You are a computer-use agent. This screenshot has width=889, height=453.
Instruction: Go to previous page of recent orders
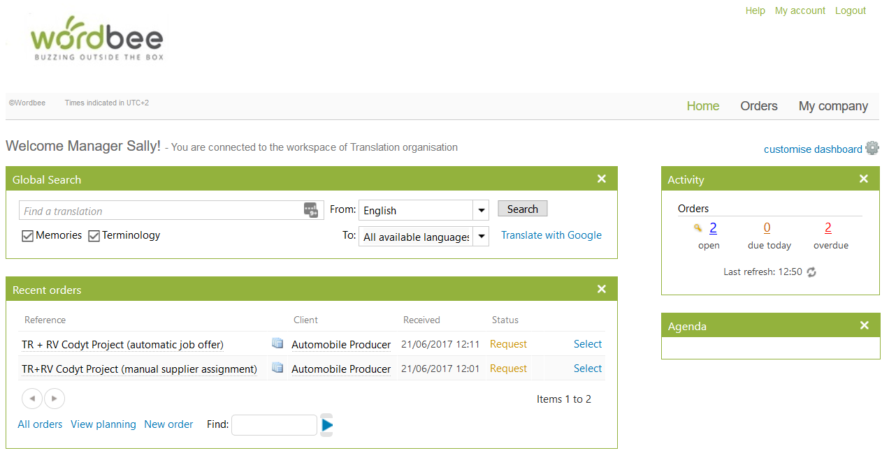(x=32, y=399)
